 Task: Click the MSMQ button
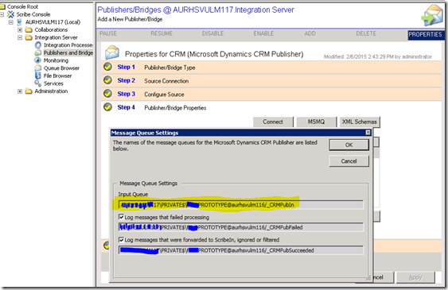[316, 122]
